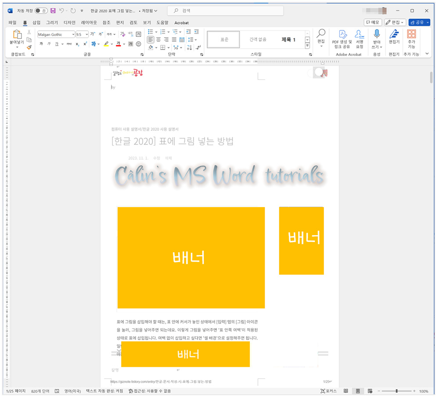The width and height of the screenshot is (439, 402).
Task: Click the Save icon in title bar
Action: (53, 11)
